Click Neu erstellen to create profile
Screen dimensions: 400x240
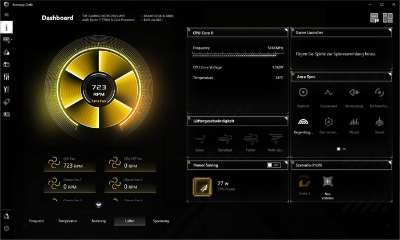coord(327,188)
